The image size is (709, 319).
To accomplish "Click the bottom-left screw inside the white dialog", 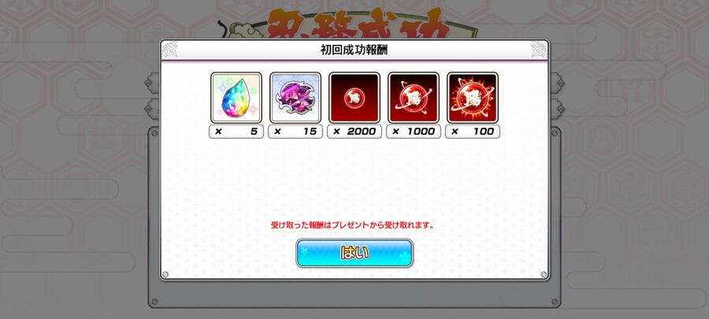I will coord(165,274).
